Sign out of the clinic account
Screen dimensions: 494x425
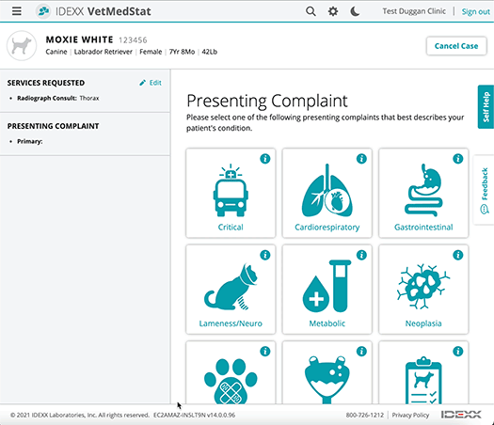pos(476,11)
